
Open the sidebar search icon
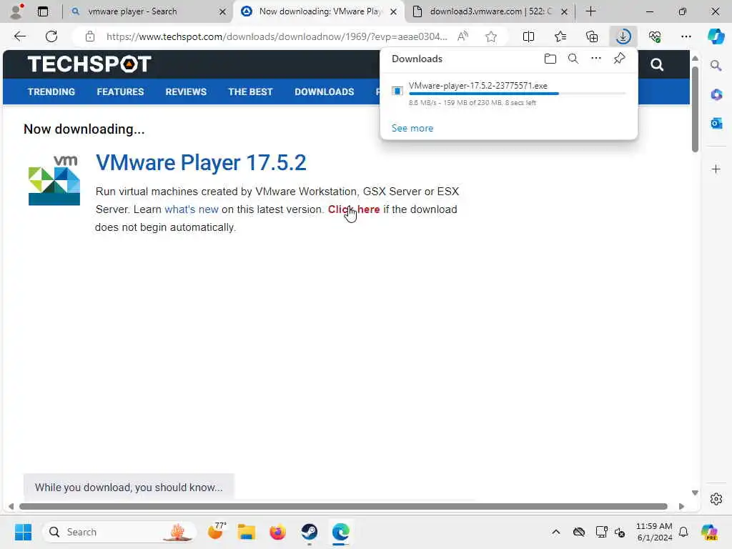(716, 65)
